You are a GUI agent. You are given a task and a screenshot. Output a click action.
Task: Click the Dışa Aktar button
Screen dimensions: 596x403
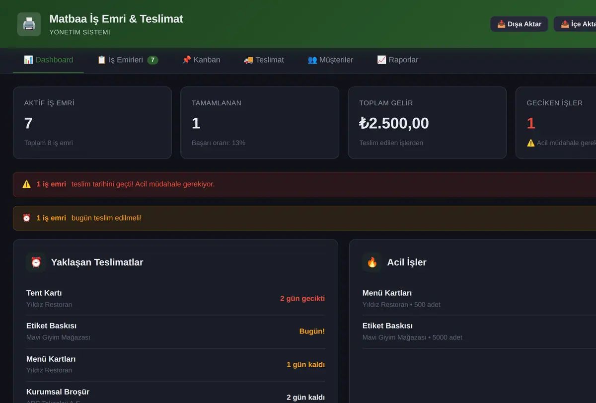pos(519,24)
